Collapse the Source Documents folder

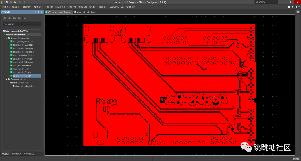pos(6,38)
